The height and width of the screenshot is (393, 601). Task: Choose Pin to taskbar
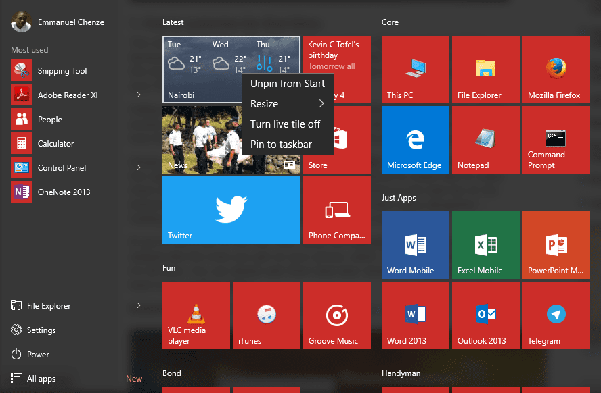[288, 145]
